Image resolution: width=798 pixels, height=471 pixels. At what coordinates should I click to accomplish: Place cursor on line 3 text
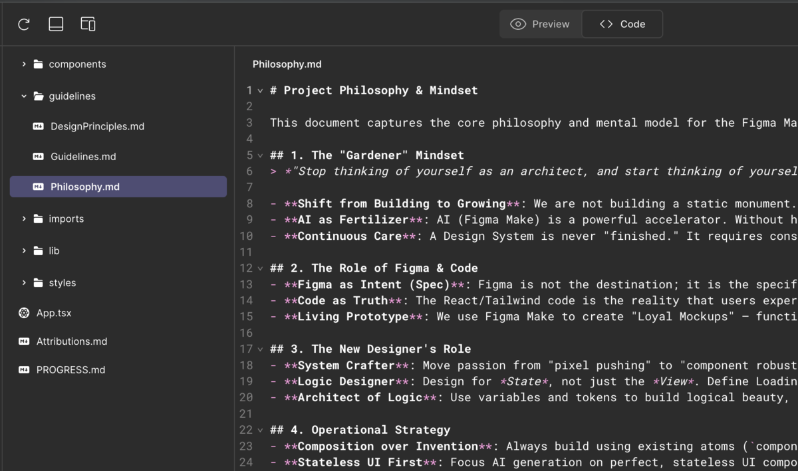coord(465,123)
